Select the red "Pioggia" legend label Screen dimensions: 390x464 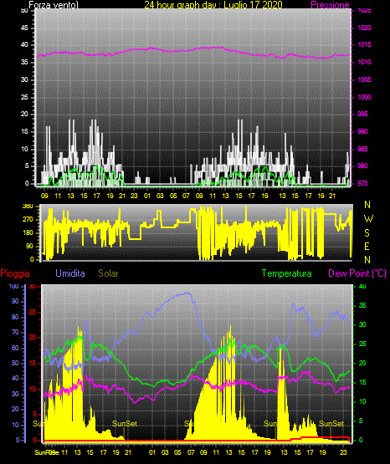point(15,273)
